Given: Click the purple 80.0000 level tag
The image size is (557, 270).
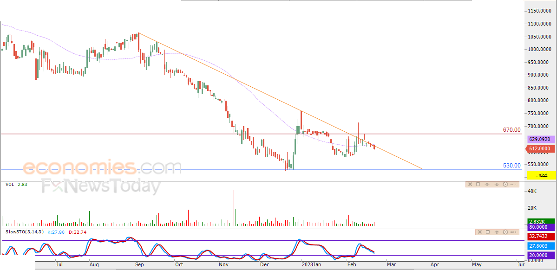Looking at the screenshot, I should point(541,227).
